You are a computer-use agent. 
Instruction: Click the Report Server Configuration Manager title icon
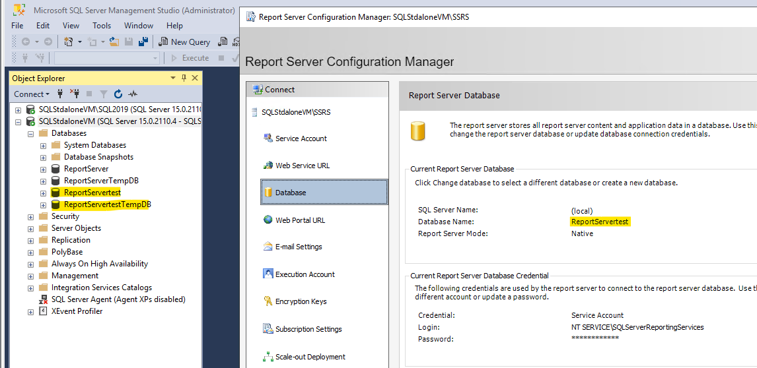pyautogui.click(x=250, y=17)
